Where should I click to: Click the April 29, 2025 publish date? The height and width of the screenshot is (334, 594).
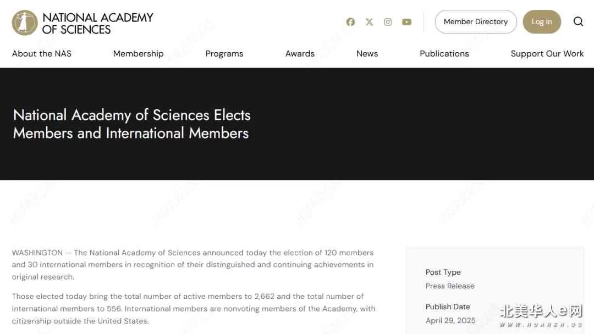(x=450, y=320)
